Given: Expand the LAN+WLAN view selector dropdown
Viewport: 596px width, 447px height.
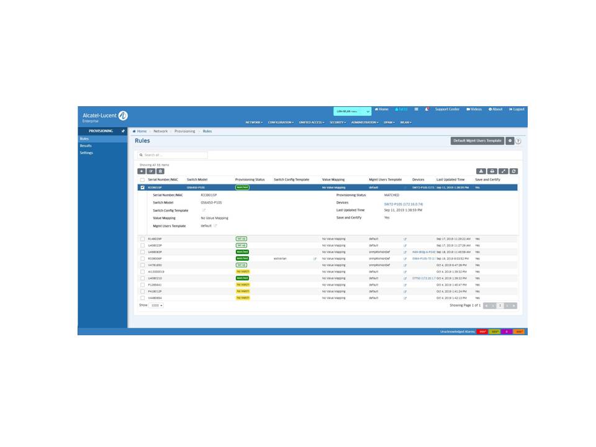Looking at the screenshot, I should point(353,112).
